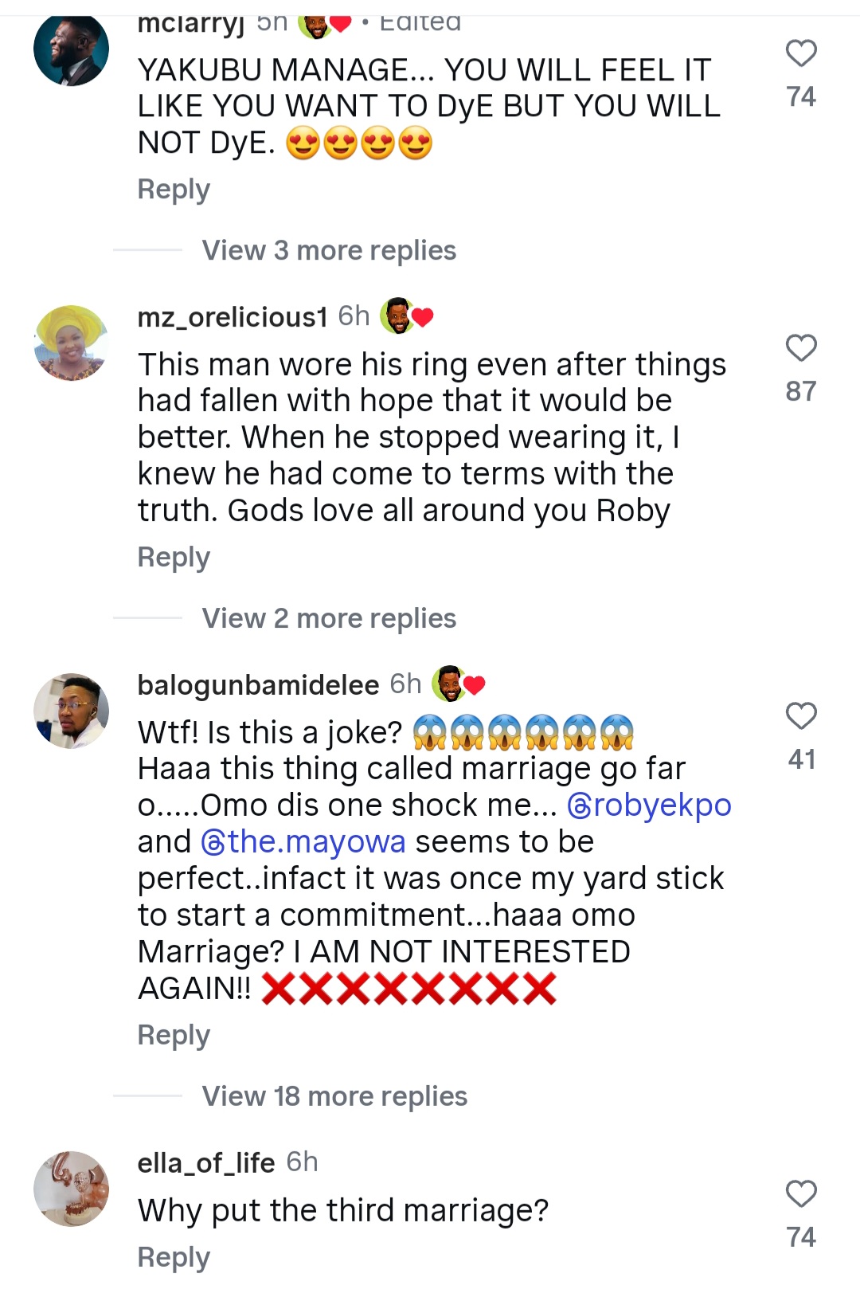Reply to balogunbamidelee's comment
Viewport: 860px width, 1305px height.
(x=174, y=1035)
